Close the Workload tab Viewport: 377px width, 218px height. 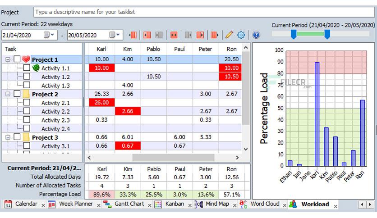click(x=336, y=206)
